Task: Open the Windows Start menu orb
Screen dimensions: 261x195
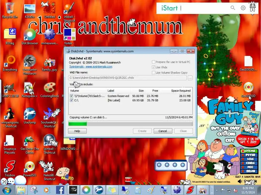Action: coord(7,190)
